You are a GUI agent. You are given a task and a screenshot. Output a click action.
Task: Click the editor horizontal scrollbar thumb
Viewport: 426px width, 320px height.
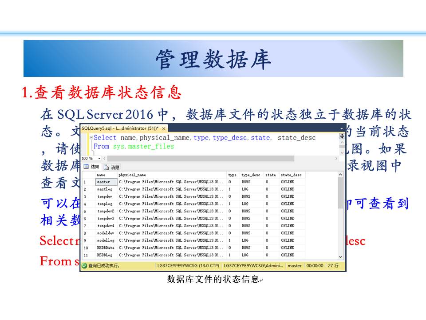click(x=201, y=158)
